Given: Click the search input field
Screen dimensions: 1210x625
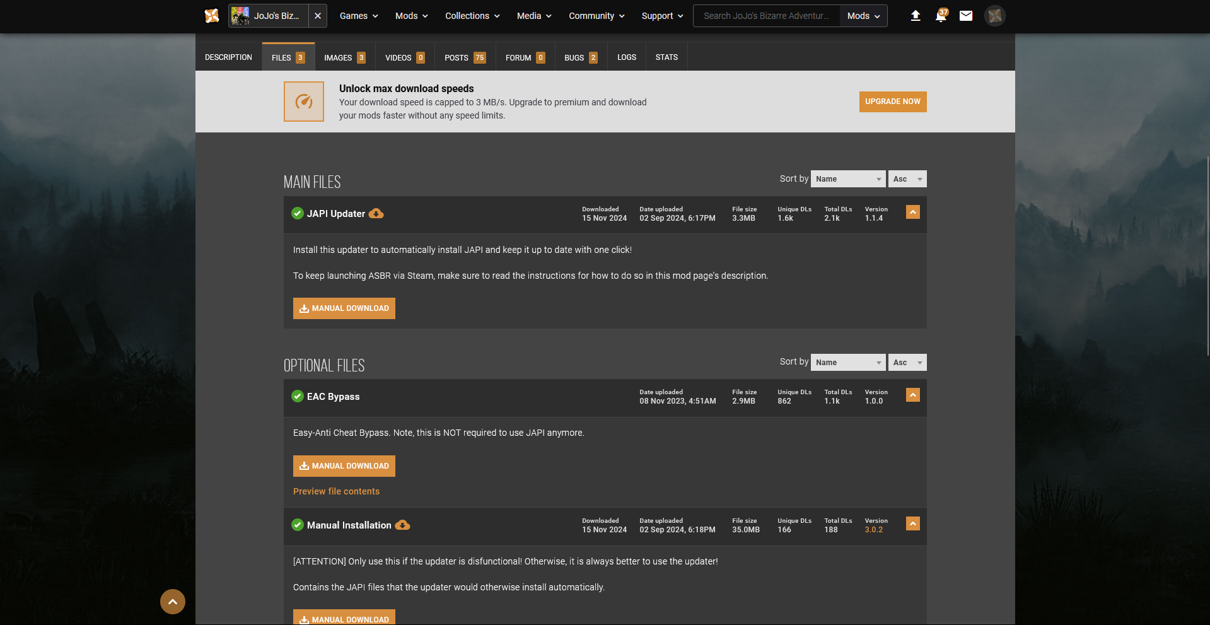Looking at the screenshot, I should 766,16.
